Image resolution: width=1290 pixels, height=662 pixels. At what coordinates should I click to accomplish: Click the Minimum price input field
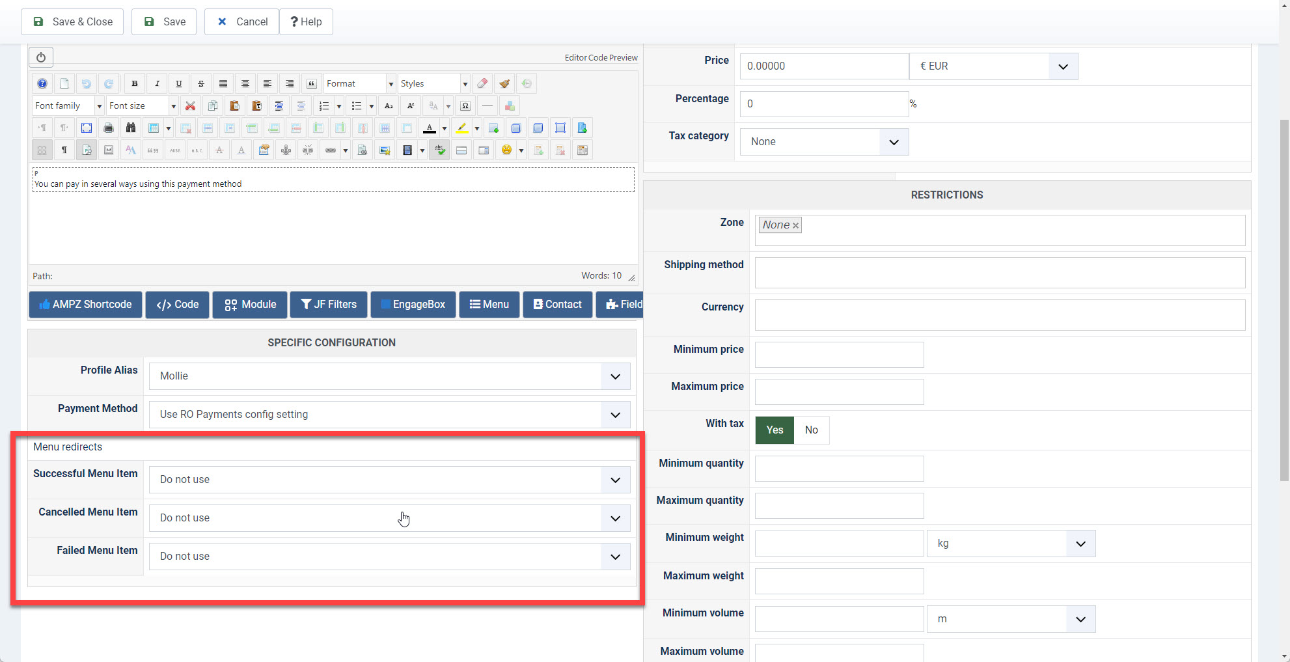(x=838, y=355)
